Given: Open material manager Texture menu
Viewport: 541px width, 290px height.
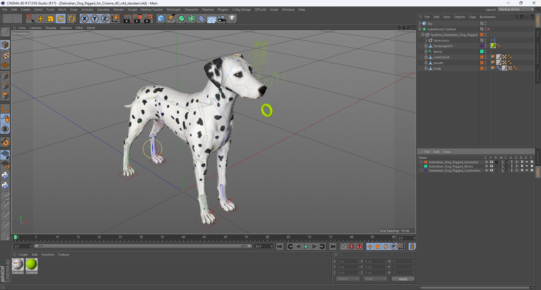Looking at the screenshot, I should click(x=64, y=255).
